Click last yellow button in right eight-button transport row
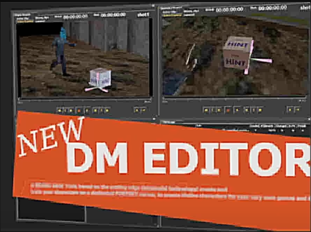The height and width of the screenshot is (232, 311). coord(260,110)
